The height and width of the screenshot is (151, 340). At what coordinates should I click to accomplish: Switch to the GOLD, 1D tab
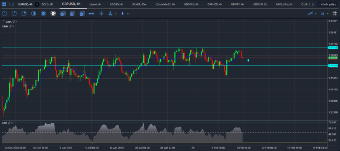coord(47,4)
